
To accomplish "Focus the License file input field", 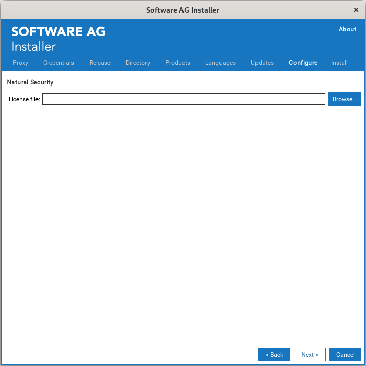I will pos(184,99).
